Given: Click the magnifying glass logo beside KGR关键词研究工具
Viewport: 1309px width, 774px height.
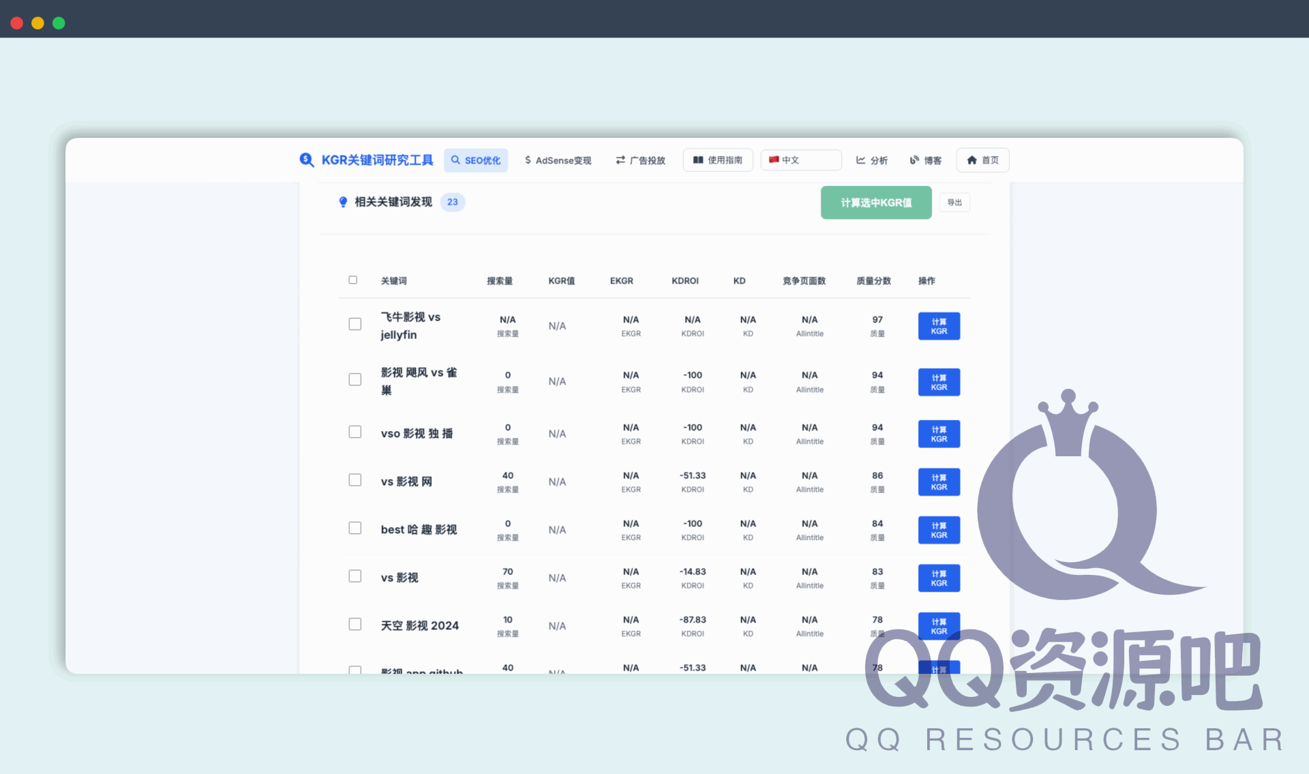Looking at the screenshot, I should [306, 160].
